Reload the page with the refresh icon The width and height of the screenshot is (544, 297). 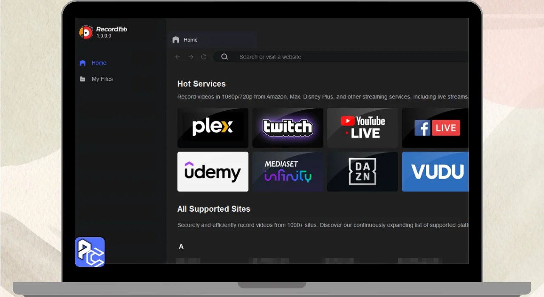204,57
